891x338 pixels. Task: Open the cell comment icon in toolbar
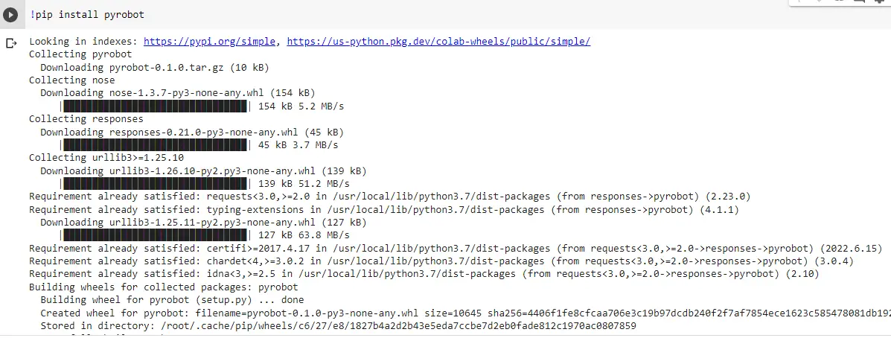tap(859, 1)
